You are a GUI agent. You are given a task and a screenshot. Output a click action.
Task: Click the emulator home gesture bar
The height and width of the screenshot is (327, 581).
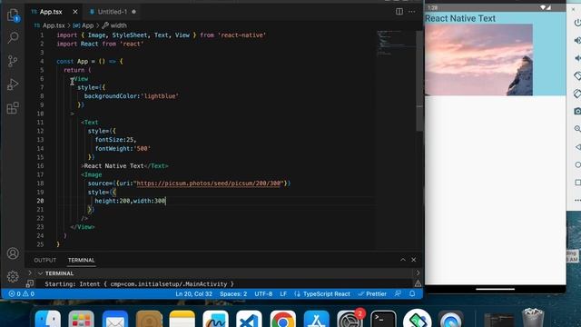tap(495, 289)
